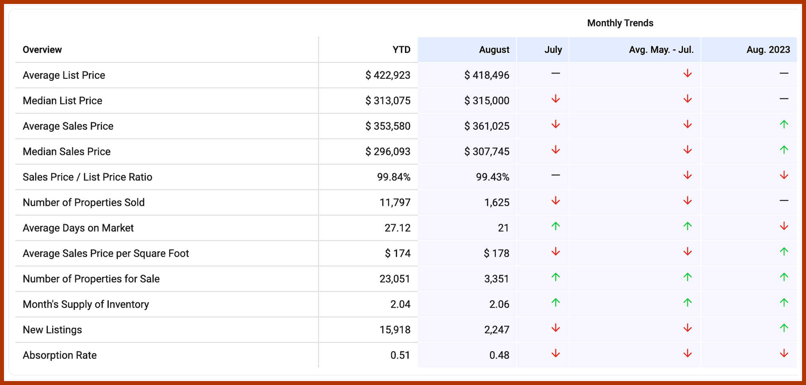Click the Monthly Trends heading

click(620, 23)
